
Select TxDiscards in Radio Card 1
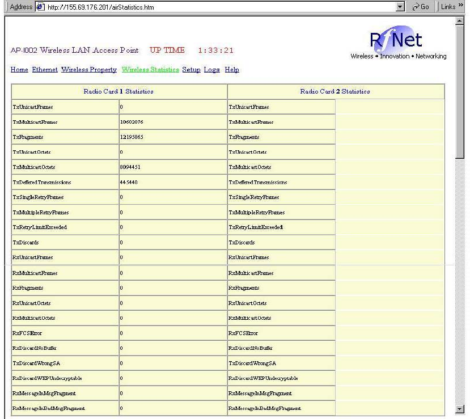point(26,243)
